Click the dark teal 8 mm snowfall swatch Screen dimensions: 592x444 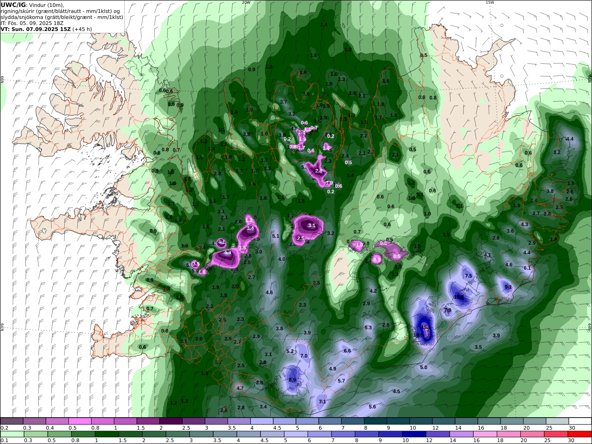375,421
